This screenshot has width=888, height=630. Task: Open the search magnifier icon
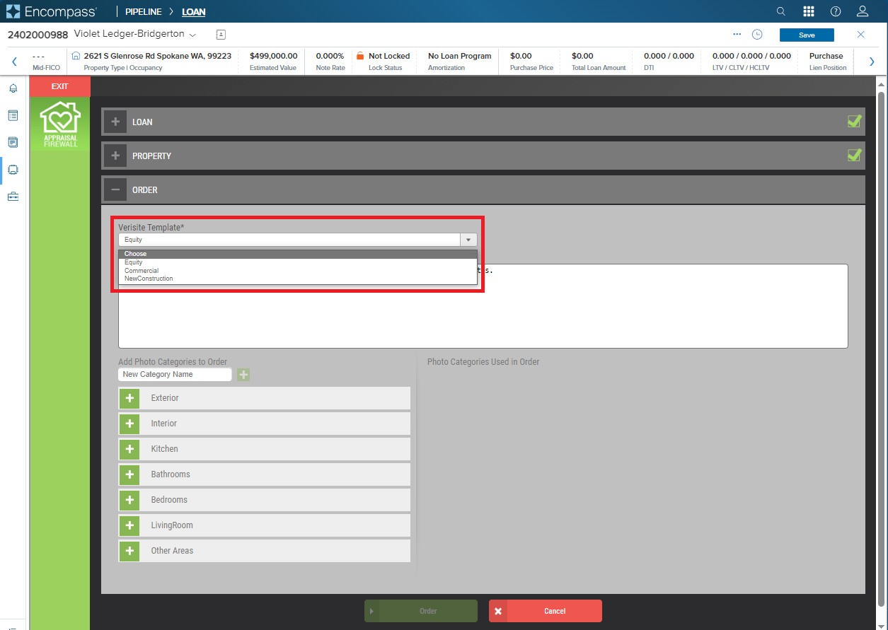click(x=781, y=11)
